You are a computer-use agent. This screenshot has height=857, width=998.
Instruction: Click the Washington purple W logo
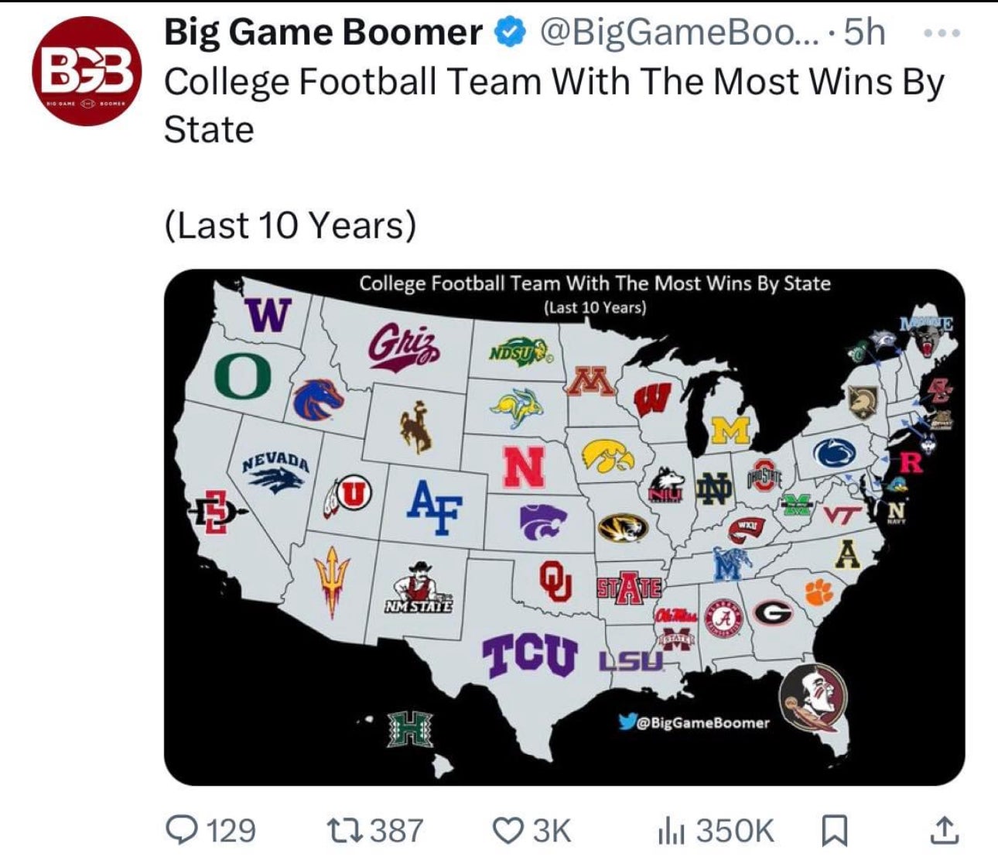click(x=268, y=315)
